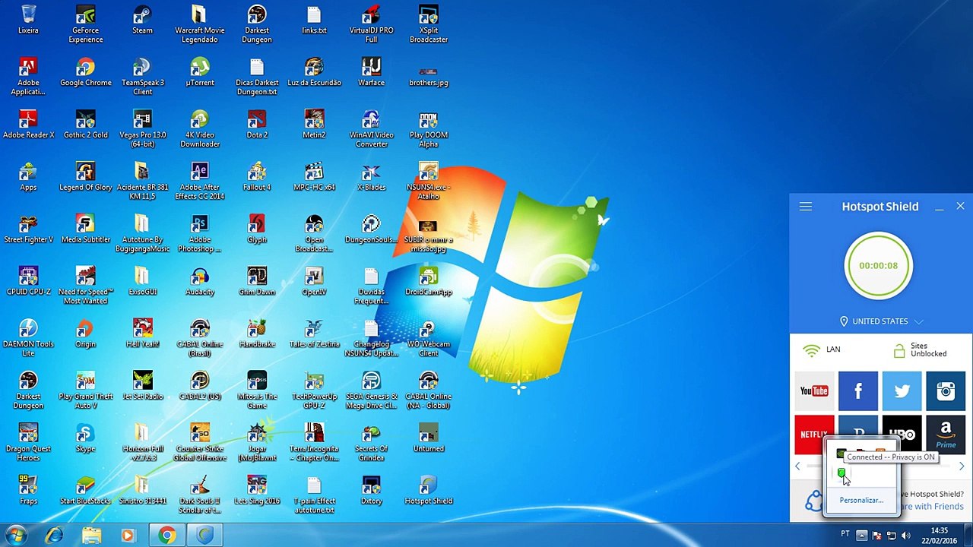Select the Fallout 4 desktop icon

pos(257,176)
